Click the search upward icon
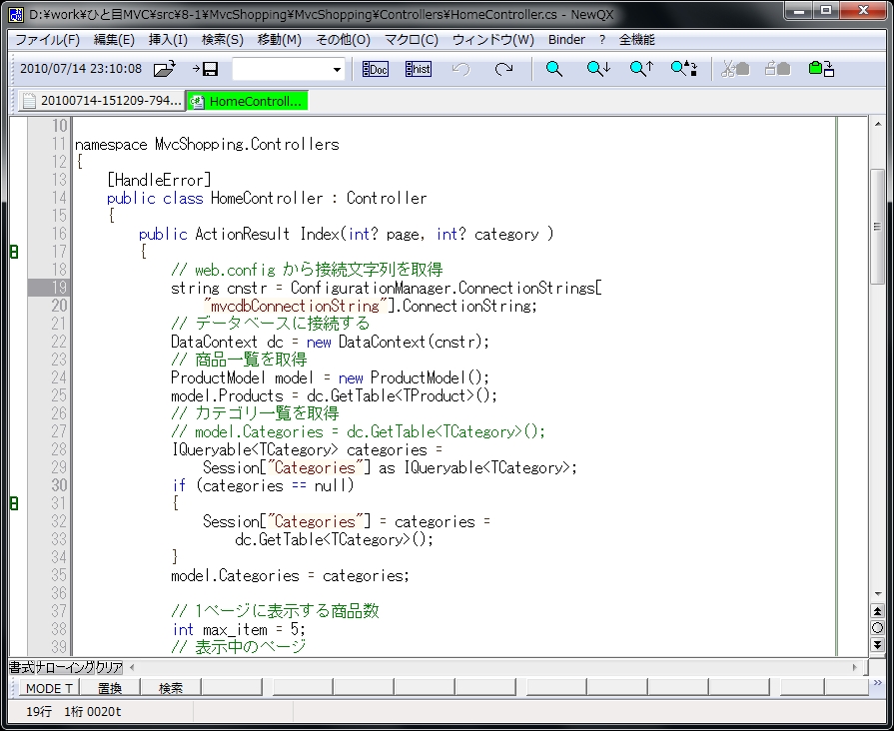 pyautogui.click(x=640, y=69)
